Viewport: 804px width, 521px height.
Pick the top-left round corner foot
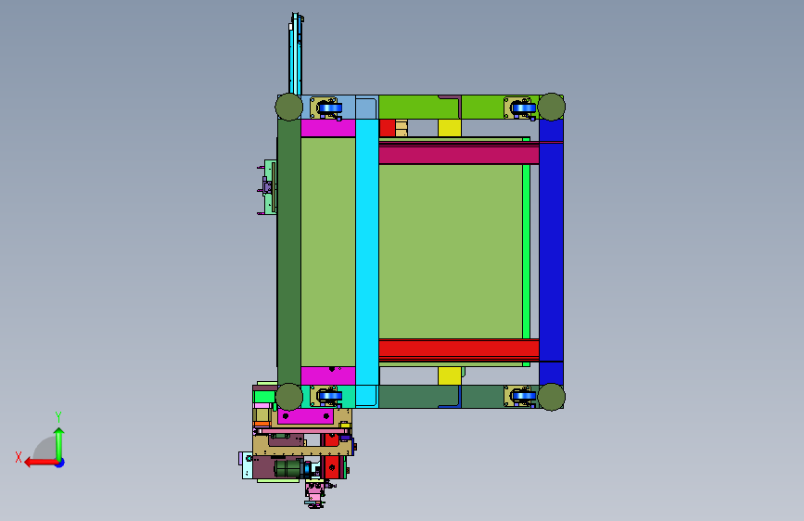point(289,107)
